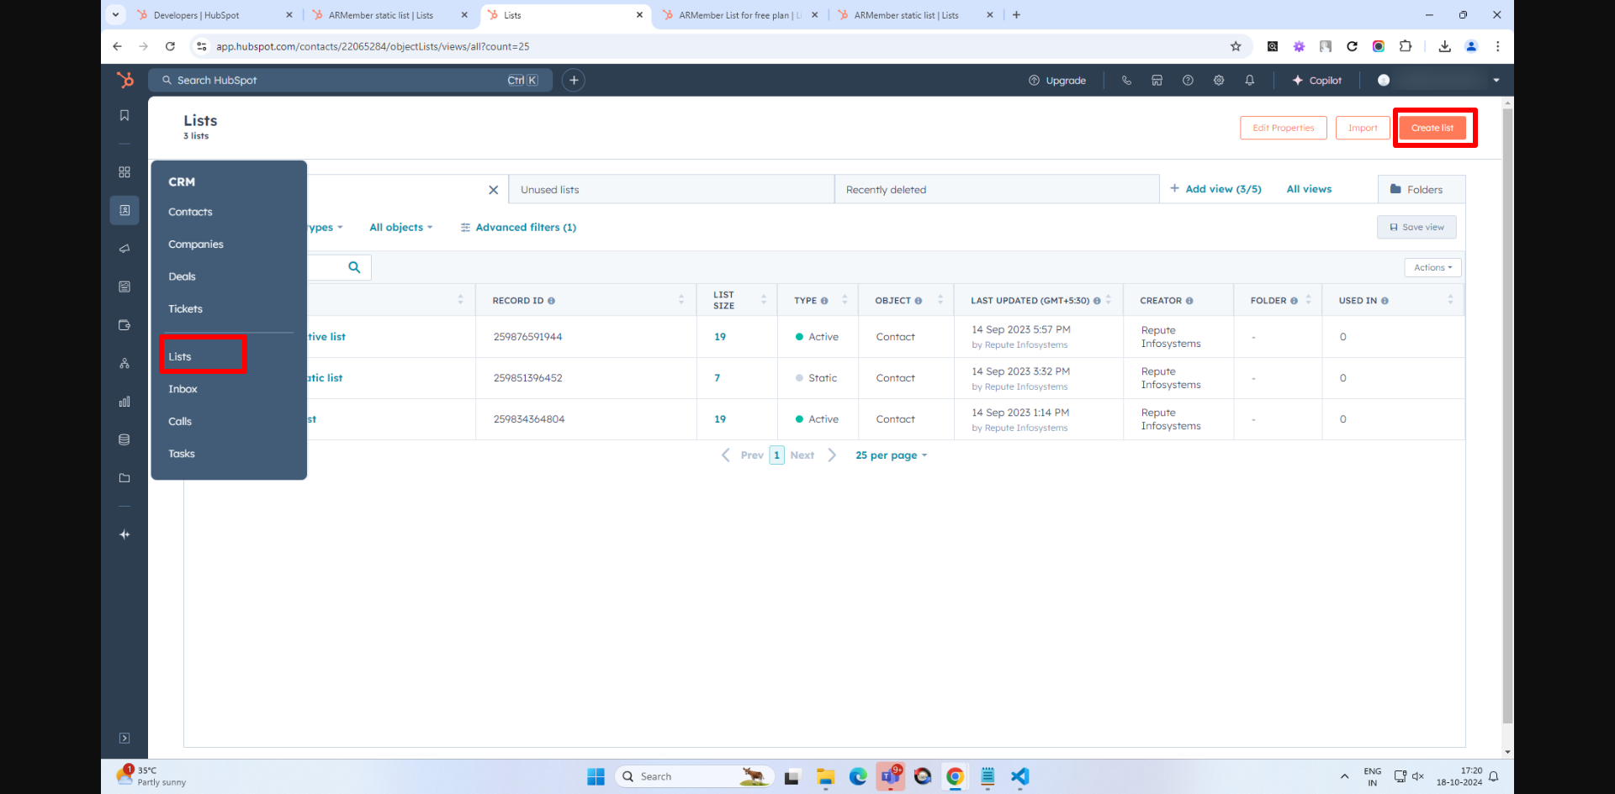
Task: Select the CRM icon in the sidebar
Action: [x=124, y=210]
